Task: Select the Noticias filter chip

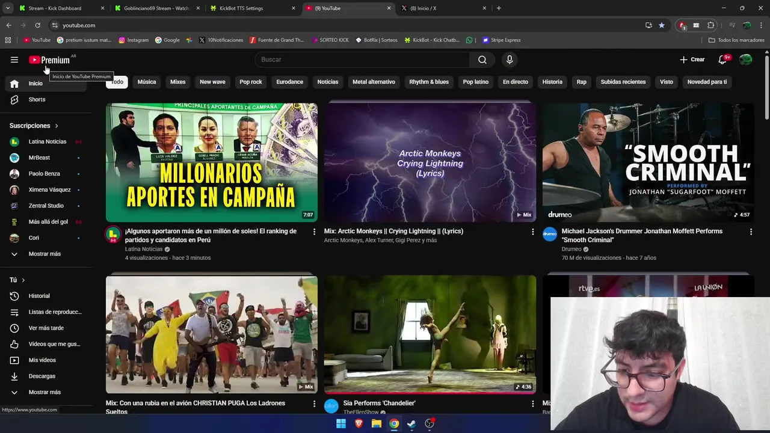Action: pos(328,82)
